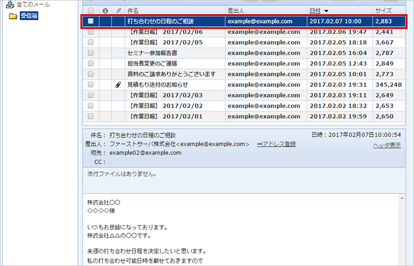The image size is (414, 266).
Task: Open mail 【作業日報】 2017/02/06
Action: coord(165,32)
